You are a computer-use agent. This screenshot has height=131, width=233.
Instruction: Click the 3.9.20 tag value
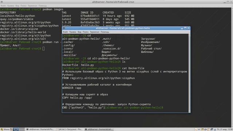pos(66,22)
